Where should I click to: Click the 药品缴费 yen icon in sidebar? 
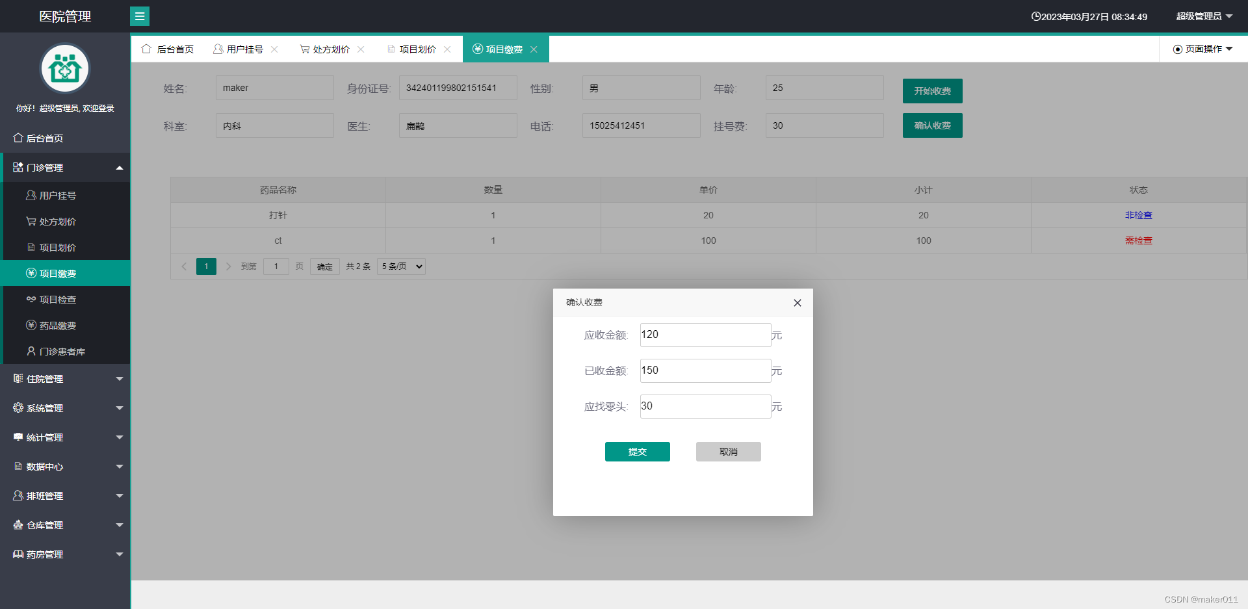31,325
